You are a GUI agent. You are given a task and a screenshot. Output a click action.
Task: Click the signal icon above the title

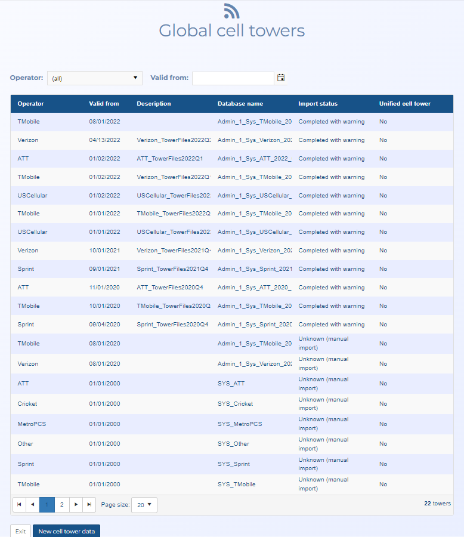[x=231, y=11]
